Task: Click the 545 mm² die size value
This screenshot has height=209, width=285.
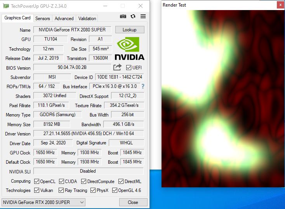Action: (x=100, y=49)
